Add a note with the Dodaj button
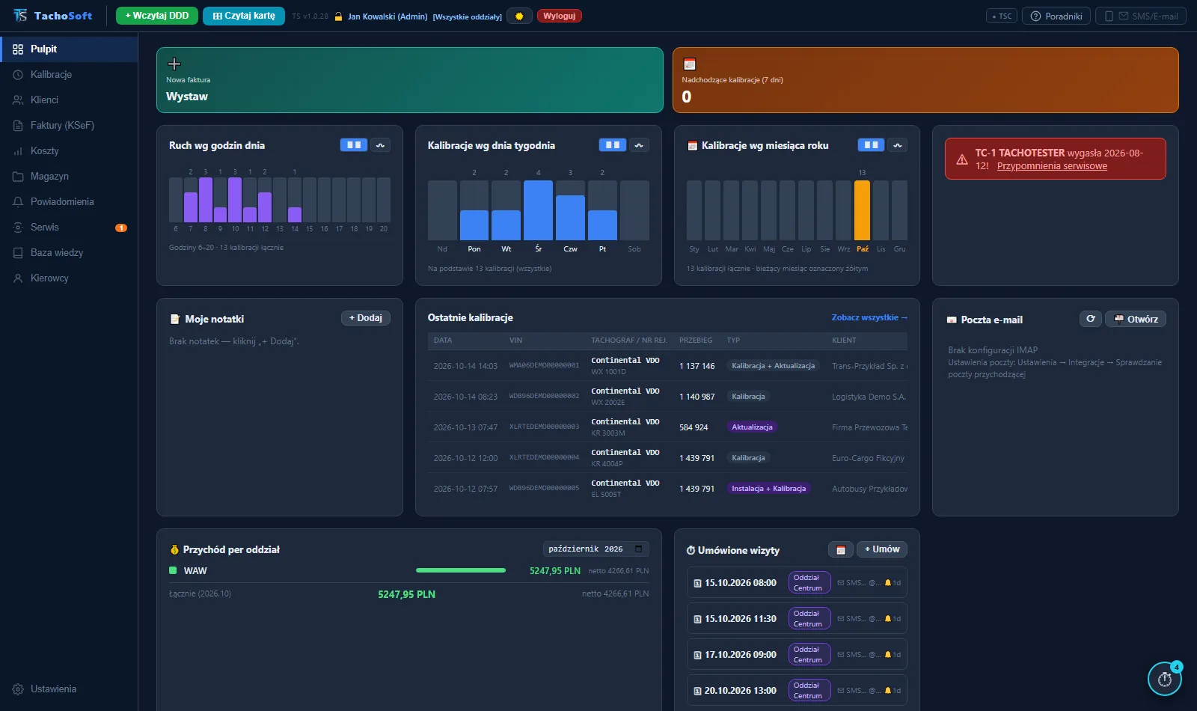 (366, 318)
